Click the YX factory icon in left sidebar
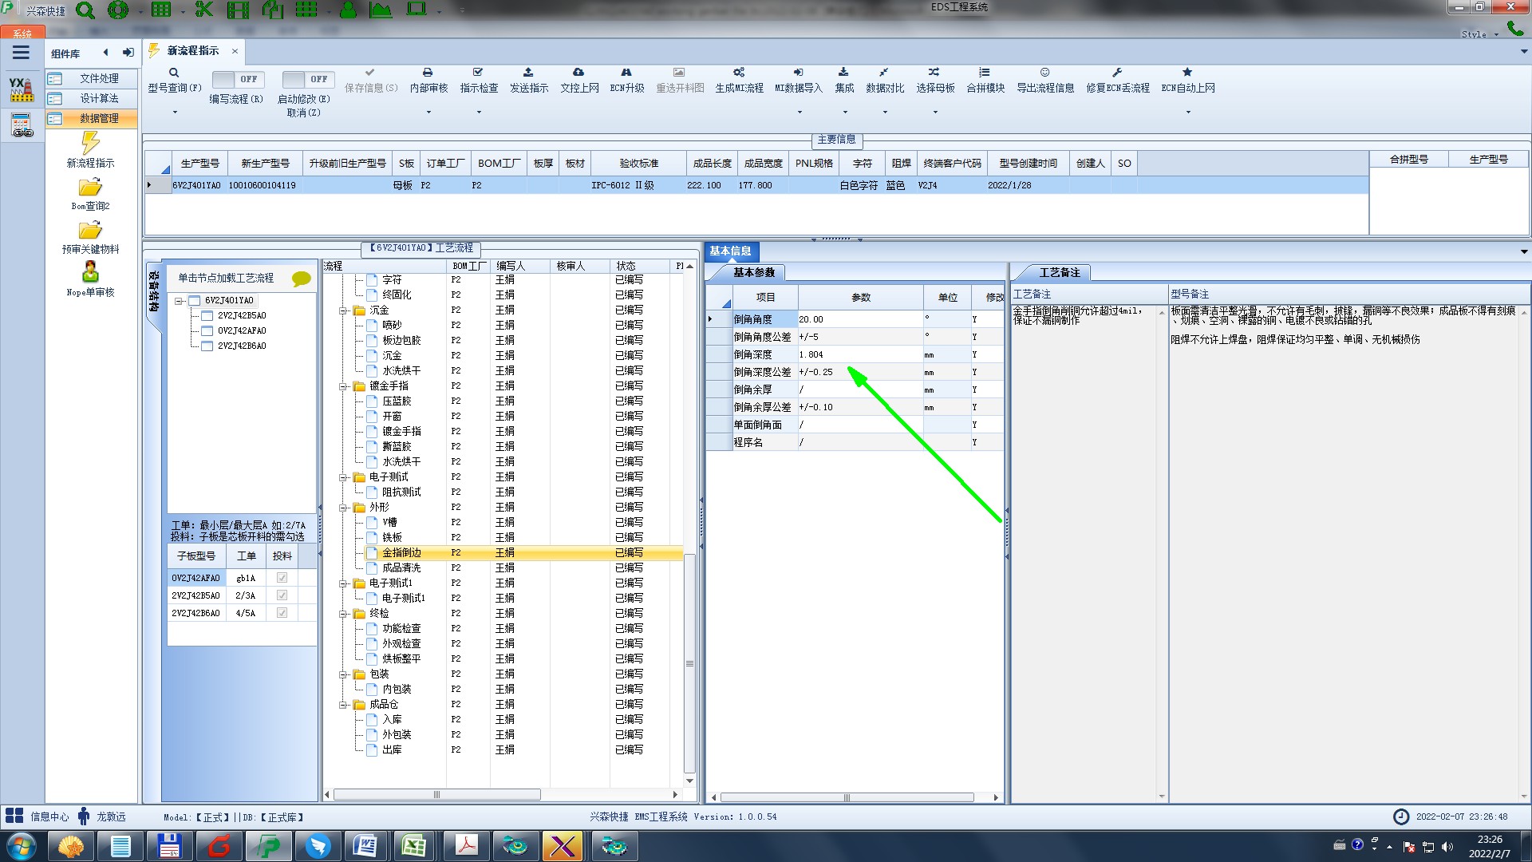The width and height of the screenshot is (1532, 862). tap(22, 89)
